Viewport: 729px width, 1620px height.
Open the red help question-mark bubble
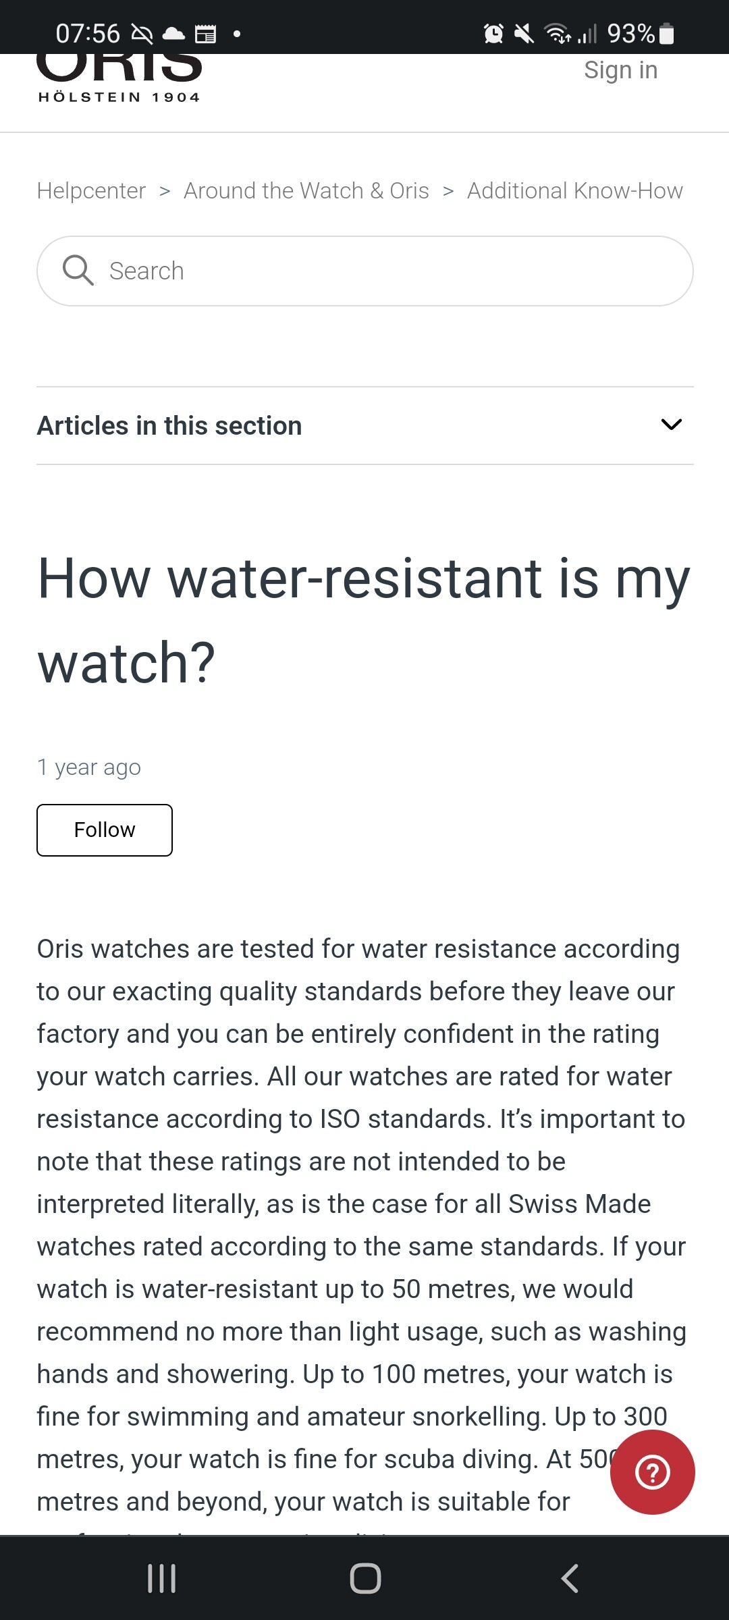[x=652, y=1472]
